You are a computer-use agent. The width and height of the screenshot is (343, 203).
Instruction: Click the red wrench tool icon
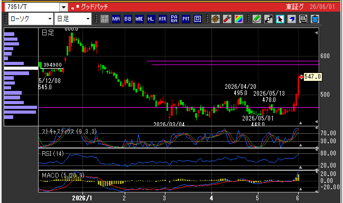227,19
